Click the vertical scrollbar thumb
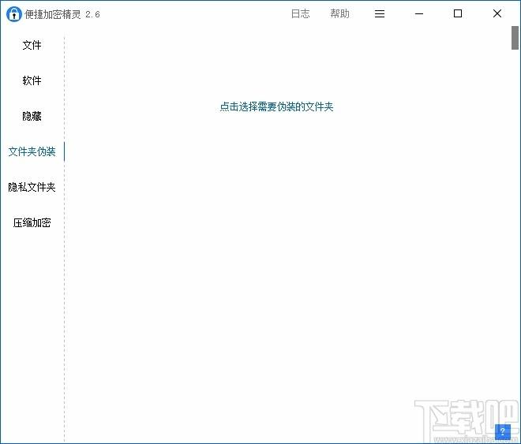Screen dimensions: 521x444 click(515, 38)
